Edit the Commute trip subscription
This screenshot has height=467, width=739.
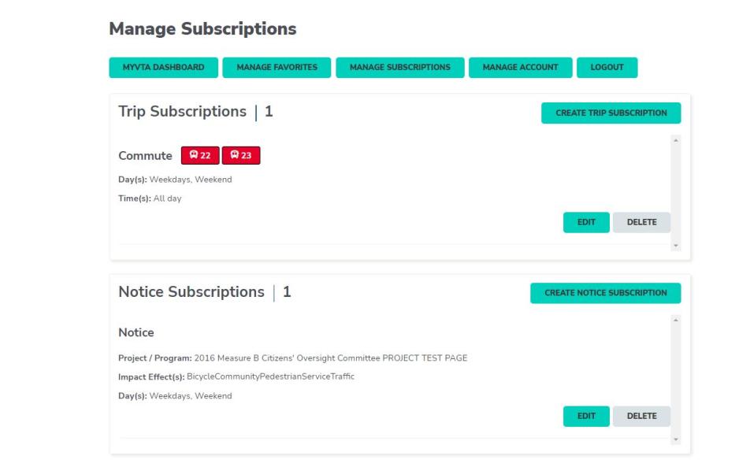tap(586, 223)
